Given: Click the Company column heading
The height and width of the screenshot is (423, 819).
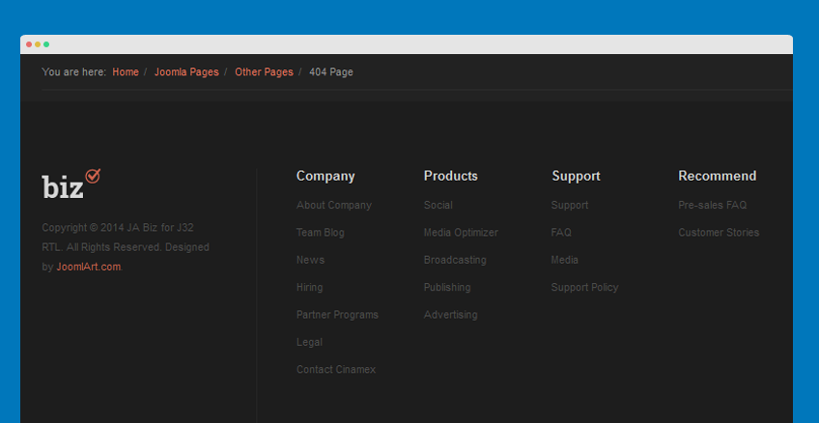Looking at the screenshot, I should 325,176.
